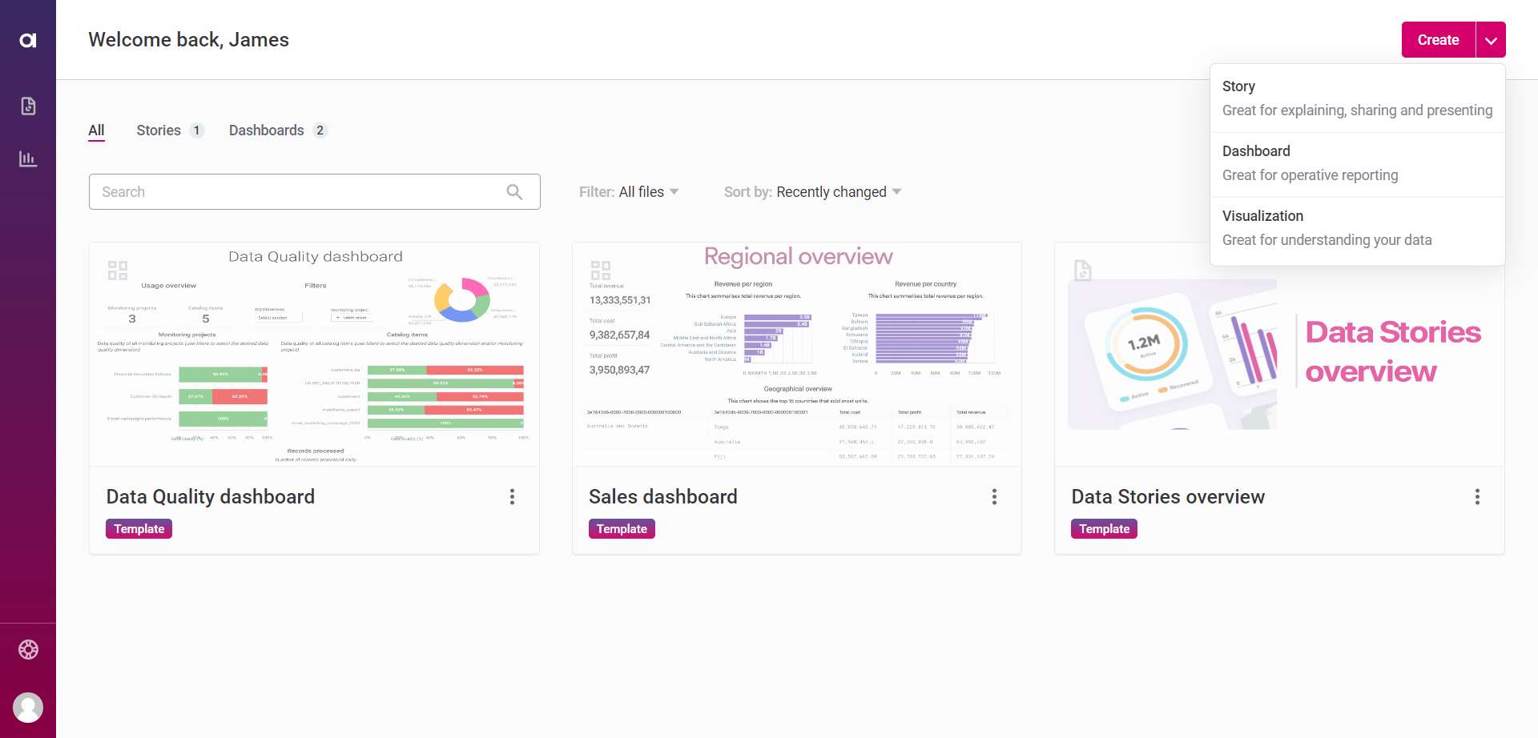The height and width of the screenshot is (738, 1538).
Task: Open the Data Quality dashboard options menu
Action: 512,496
